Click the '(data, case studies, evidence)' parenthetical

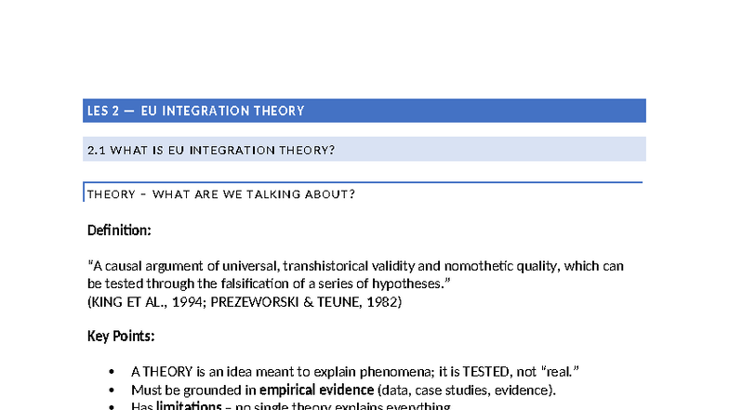pos(467,390)
